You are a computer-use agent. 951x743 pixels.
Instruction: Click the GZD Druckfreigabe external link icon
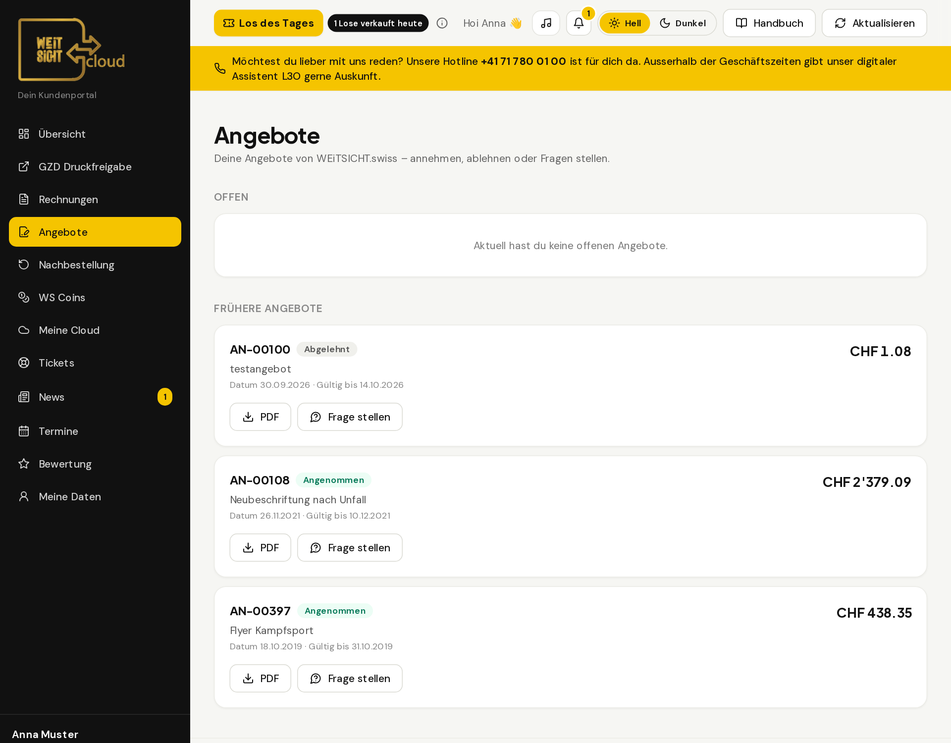click(x=24, y=166)
